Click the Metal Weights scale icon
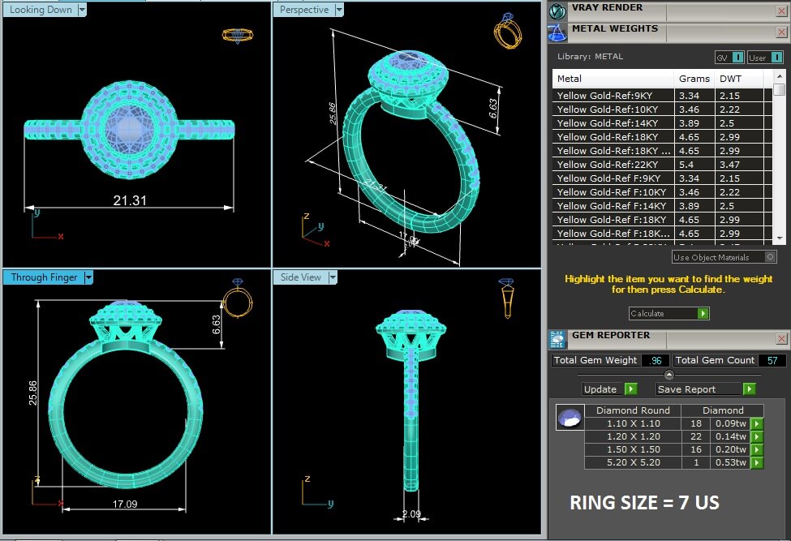 (x=557, y=32)
